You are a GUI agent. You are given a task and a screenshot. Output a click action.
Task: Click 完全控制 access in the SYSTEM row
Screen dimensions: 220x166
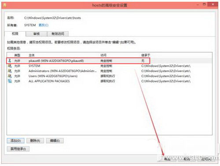click(x=106, y=66)
